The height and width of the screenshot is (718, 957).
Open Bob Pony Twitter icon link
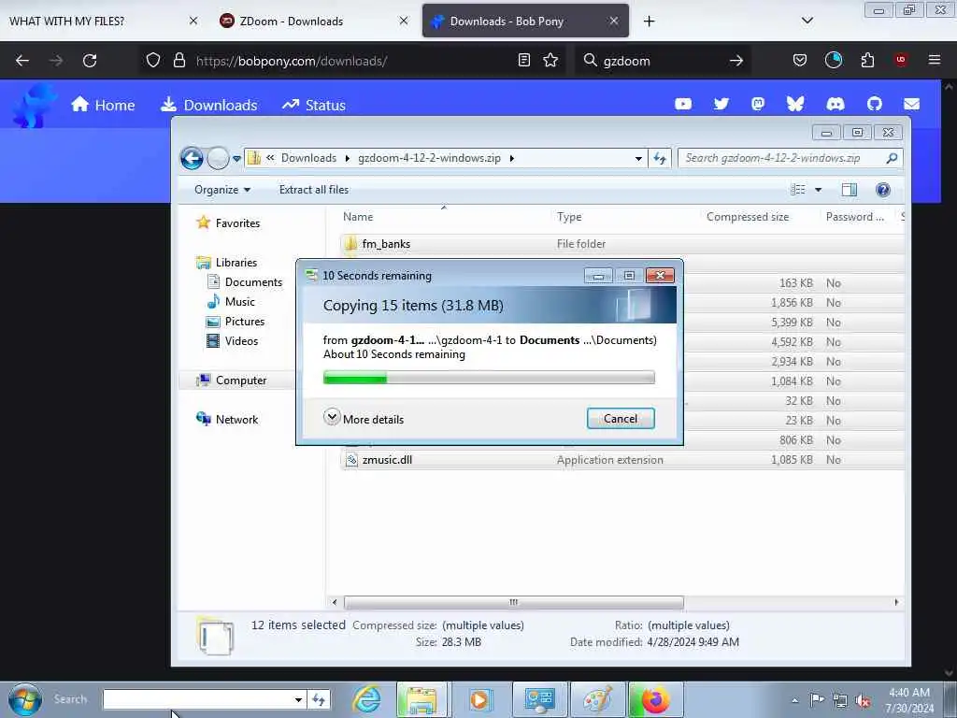tap(721, 105)
